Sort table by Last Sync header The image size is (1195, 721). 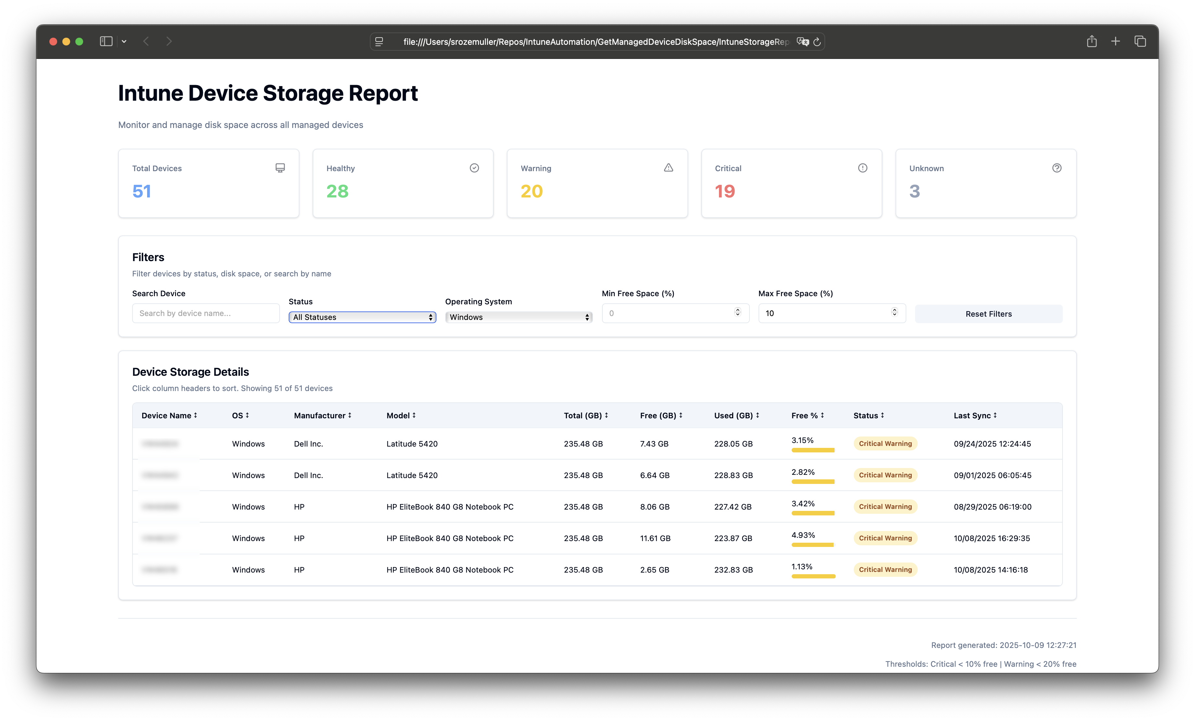tap(975, 416)
